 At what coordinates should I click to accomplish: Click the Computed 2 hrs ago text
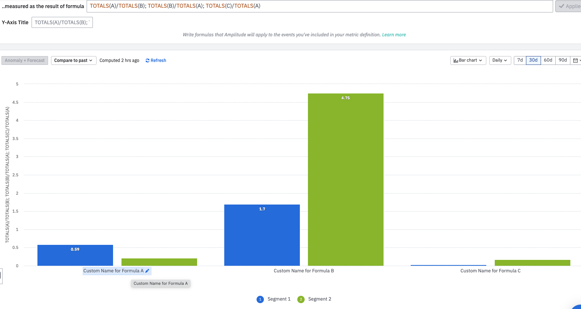coord(119,60)
